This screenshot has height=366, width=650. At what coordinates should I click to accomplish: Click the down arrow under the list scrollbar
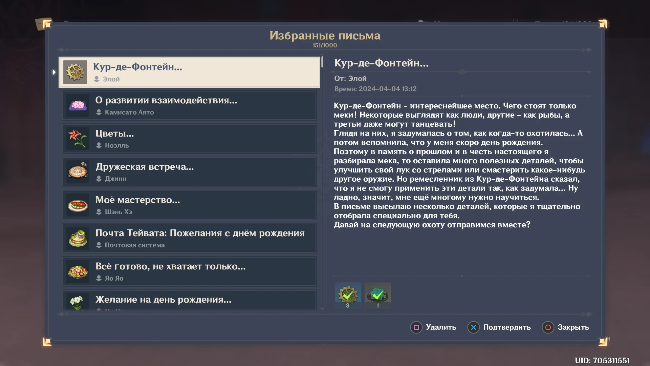pos(322,309)
